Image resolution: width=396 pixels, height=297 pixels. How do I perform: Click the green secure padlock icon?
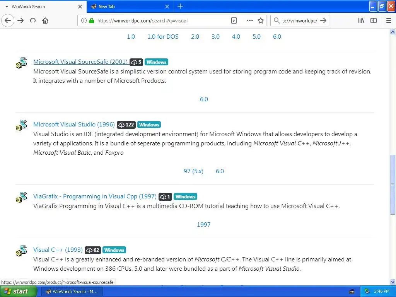pos(91,20)
